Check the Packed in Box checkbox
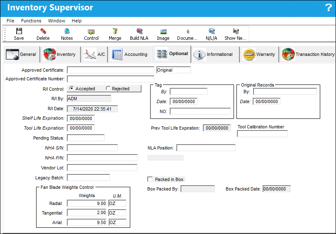This screenshot has height=234, width=336. (150, 179)
